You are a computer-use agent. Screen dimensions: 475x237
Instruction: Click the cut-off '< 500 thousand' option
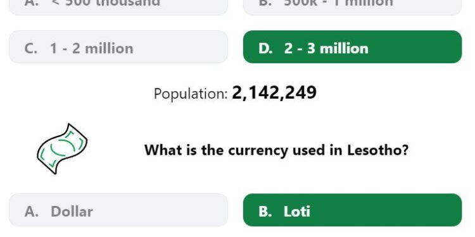click(x=118, y=7)
